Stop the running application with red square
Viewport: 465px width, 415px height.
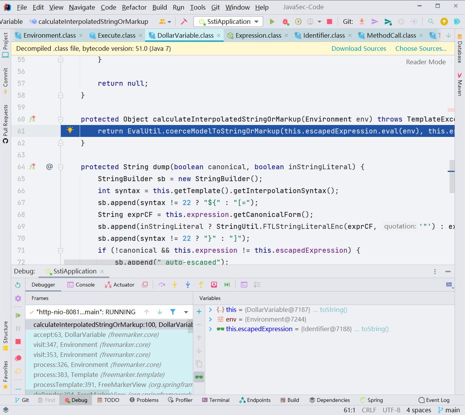click(329, 22)
